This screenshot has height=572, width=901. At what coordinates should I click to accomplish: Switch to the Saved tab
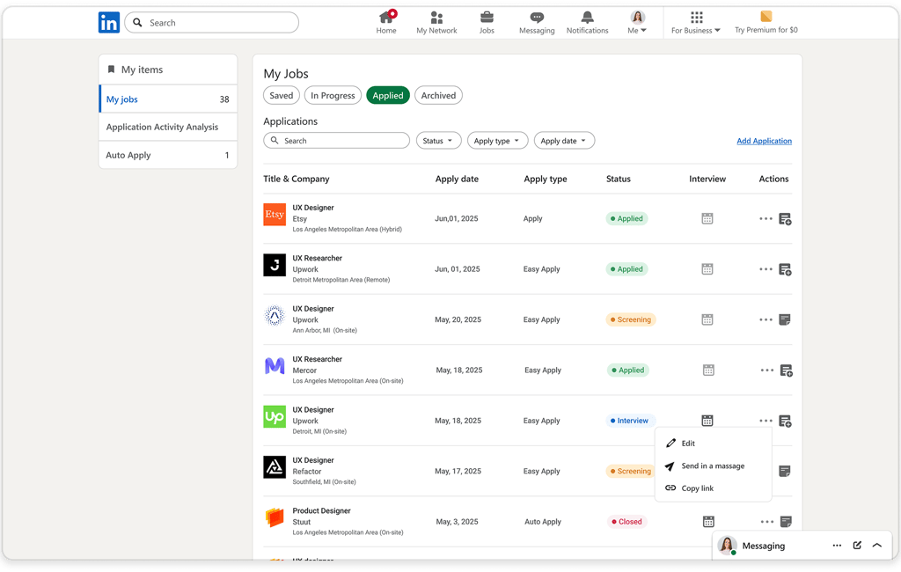click(x=281, y=95)
